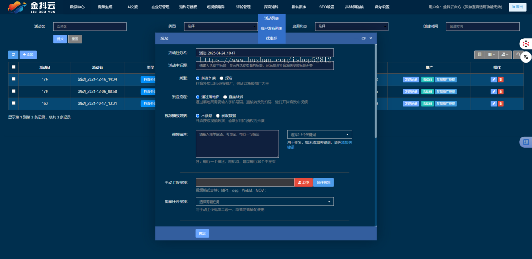Image resolution: width=532 pixels, height=259 pixels.
Task: Toggle the select-all checkbox in table header
Action: click(x=13, y=67)
